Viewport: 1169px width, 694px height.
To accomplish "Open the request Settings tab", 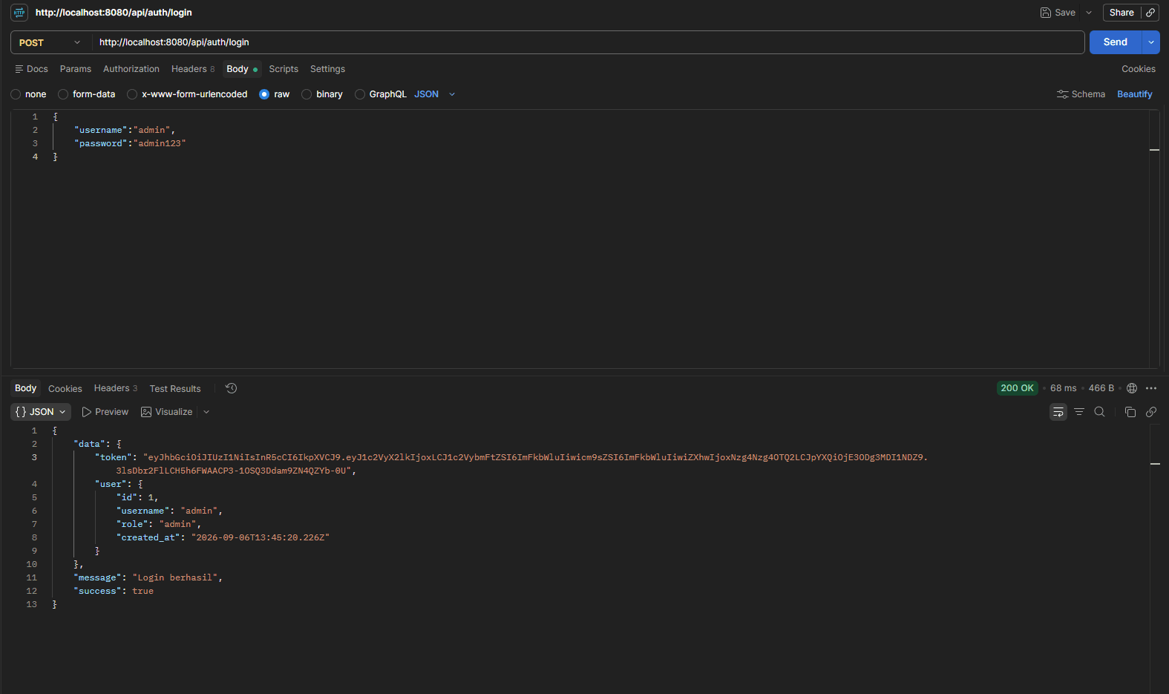I will 327,69.
